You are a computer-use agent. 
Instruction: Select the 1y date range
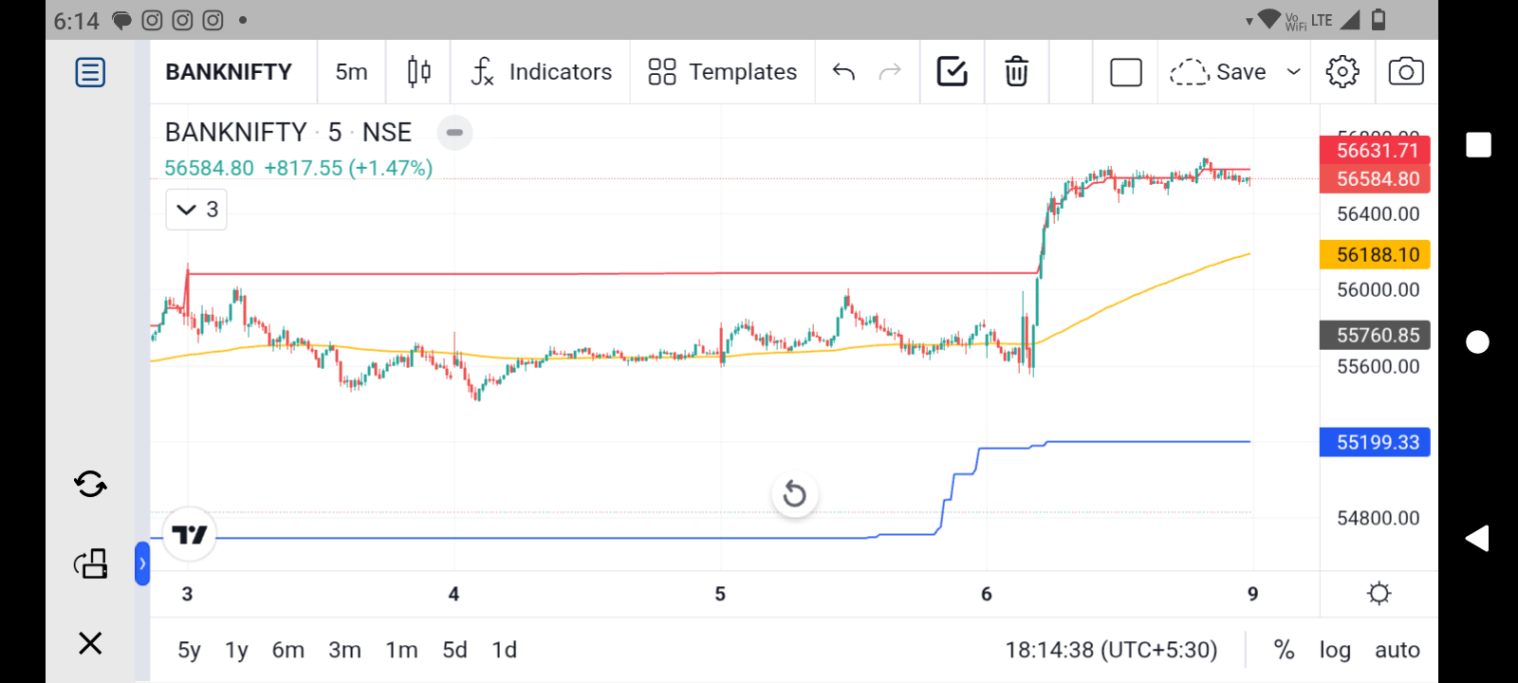coord(236,650)
